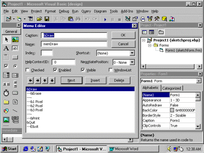Click the Add Form toolbar icon

click(x=19, y=19)
